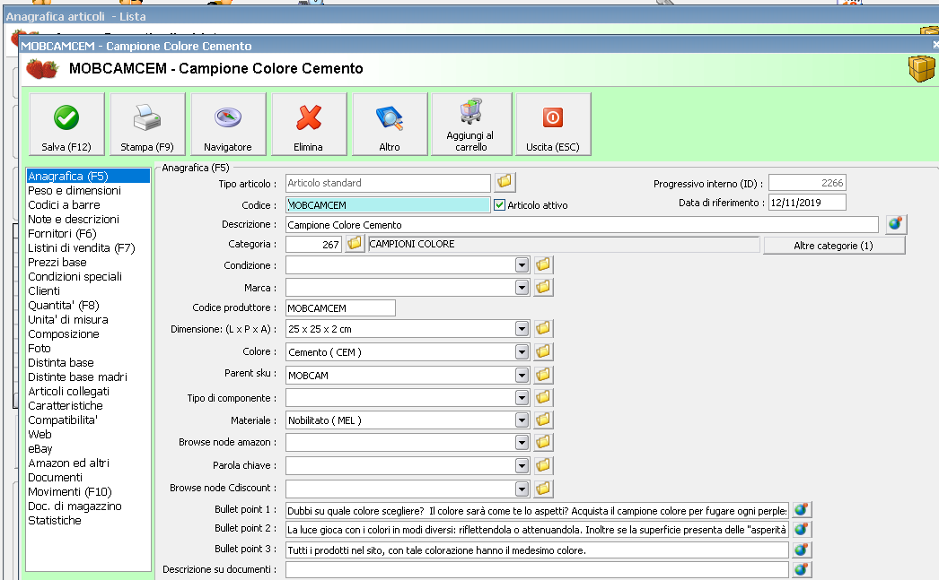Print with the Stampa (F9) button
Image resolution: width=939 pixels, height=580 pixels.
tap(146, 125)
